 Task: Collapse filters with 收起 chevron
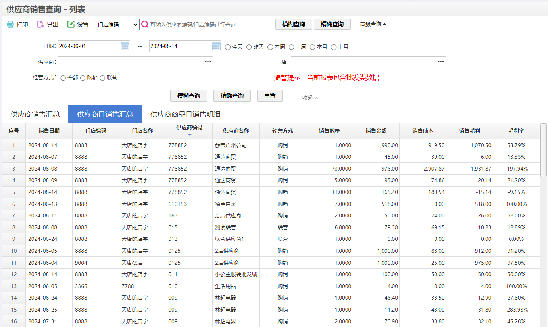point(310,98)
